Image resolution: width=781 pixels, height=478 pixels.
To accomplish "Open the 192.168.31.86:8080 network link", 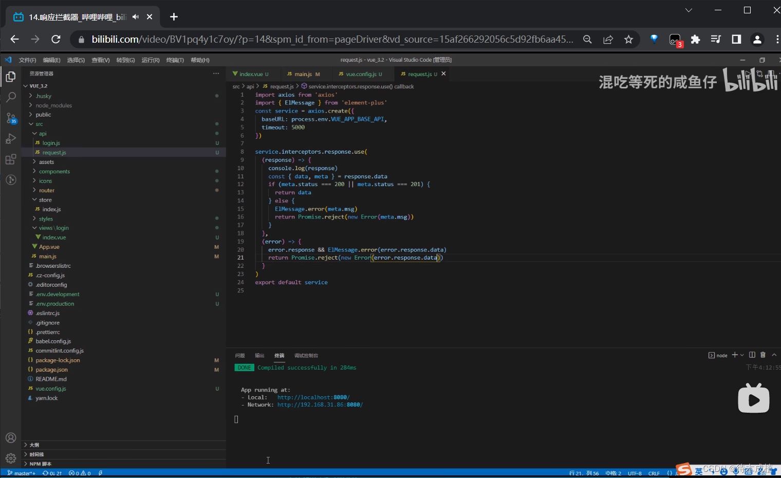I will pyautogui.click(x=320, y=405).
